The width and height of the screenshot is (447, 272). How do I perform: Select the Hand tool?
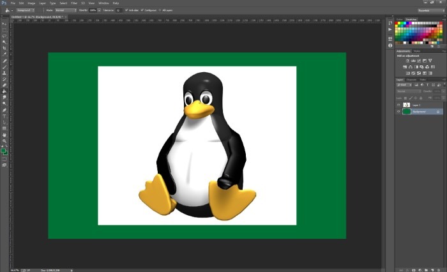pyautogui.click(x=4, y=135)
